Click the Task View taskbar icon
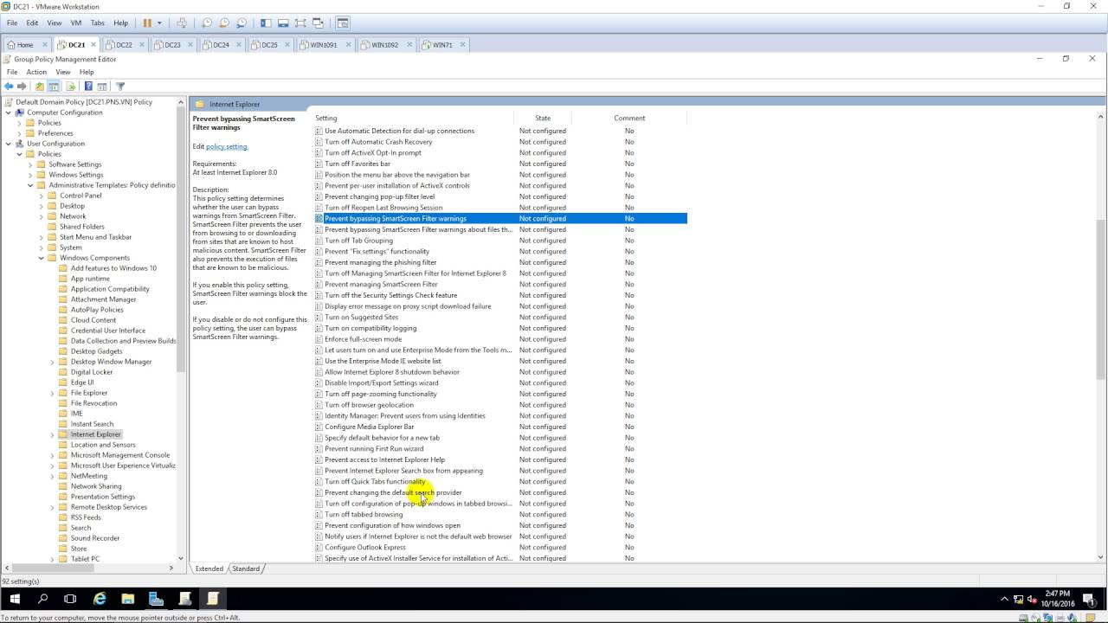 click(x=70, y=599)
